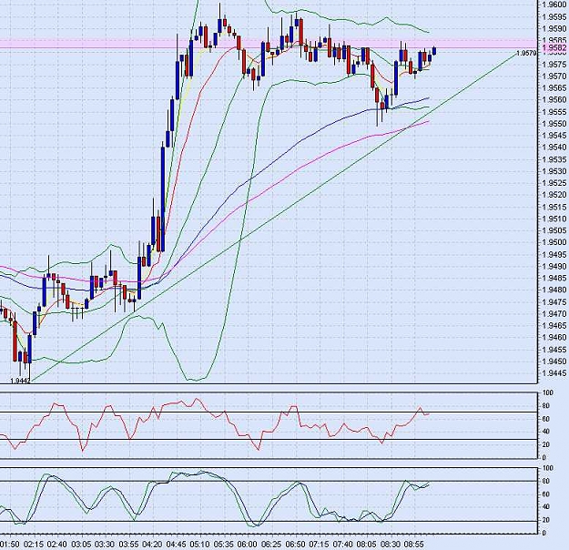This screenshot has height=550, width=569.
Task: Pick the 1.9575 price axis value
Action: [554, 65]
